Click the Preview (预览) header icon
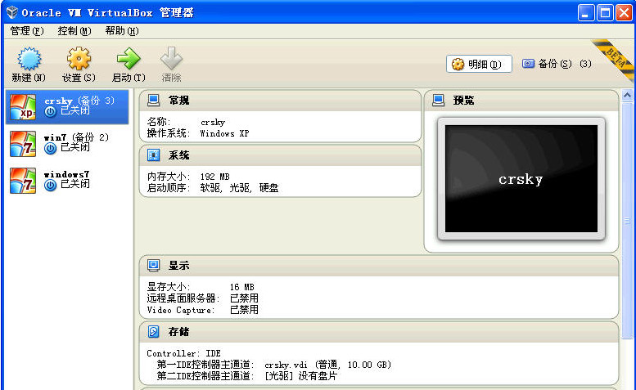This screenshot has height=390, width=636. (x=438, y=100)
